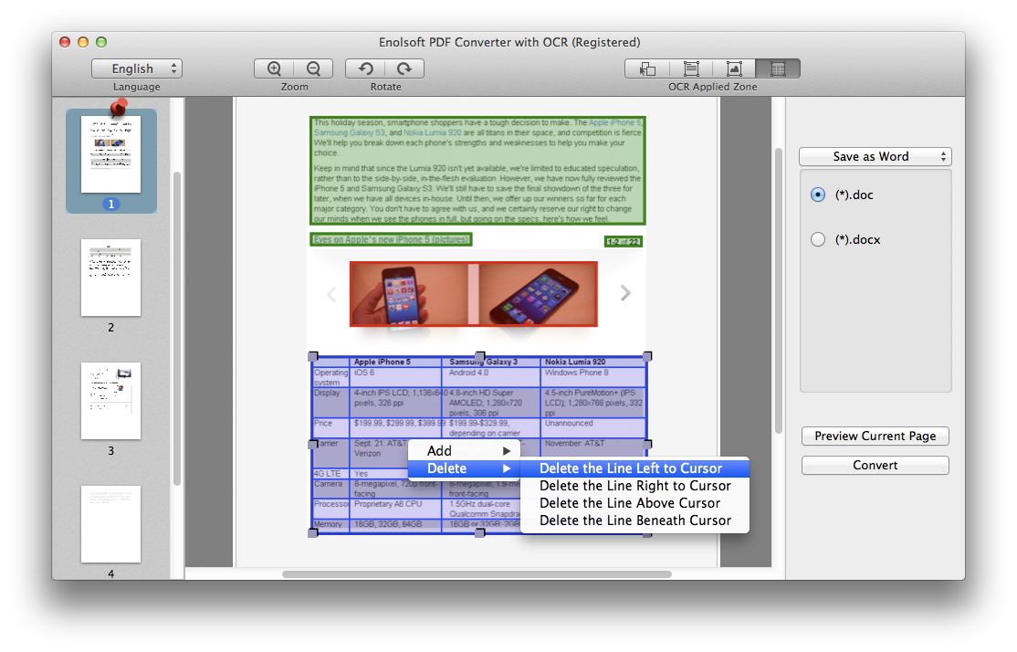Click the red iPhone image zone

click(x=474, y=294)
